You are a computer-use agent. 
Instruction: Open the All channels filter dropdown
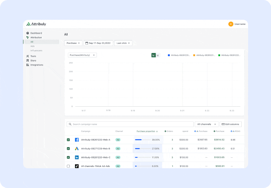point(207,124)
